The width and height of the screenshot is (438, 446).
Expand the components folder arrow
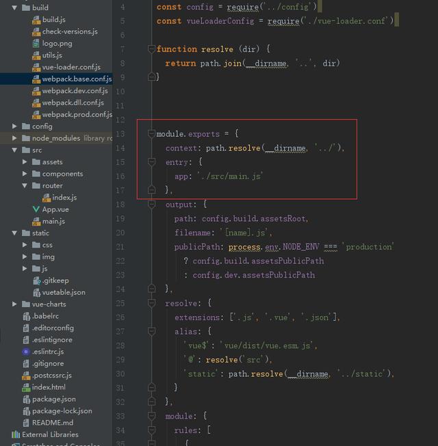click(25, 174)
